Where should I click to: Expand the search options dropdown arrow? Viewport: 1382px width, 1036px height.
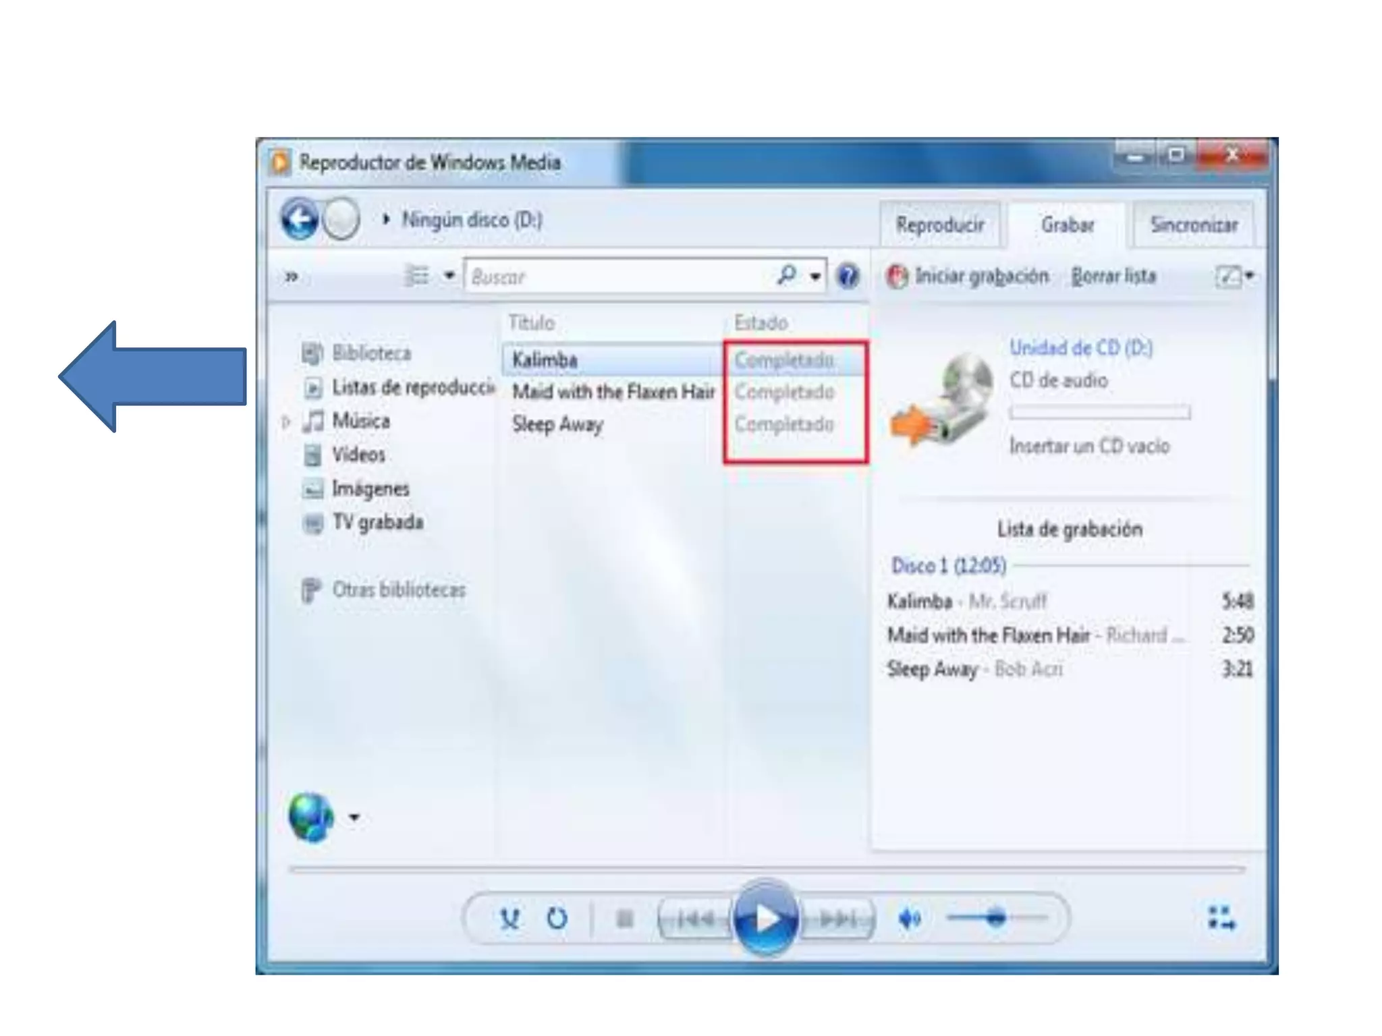click(816, 276)
